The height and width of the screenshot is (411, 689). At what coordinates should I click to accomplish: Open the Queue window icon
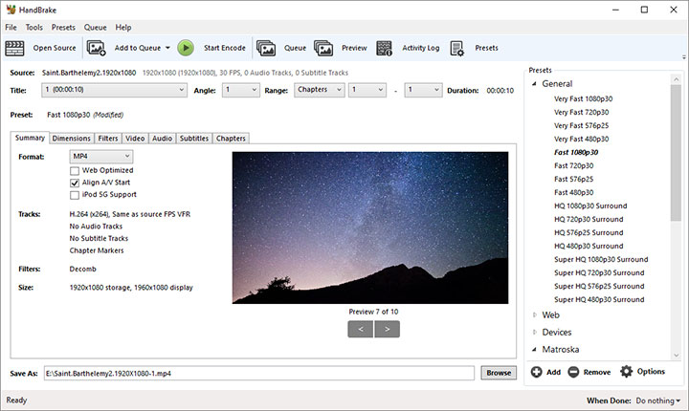pyautogui.click(x=266, y=48)
